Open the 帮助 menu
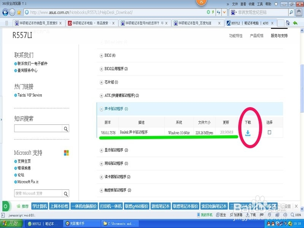304x228 pixels. coord(268,4)
